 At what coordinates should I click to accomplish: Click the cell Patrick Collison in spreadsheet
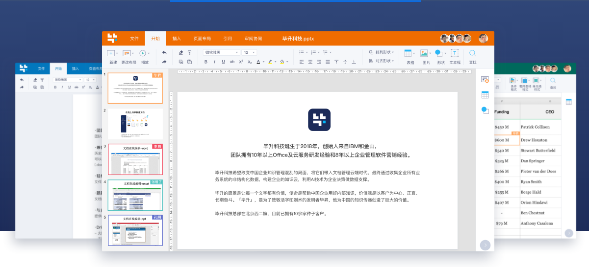coord(539,127)
